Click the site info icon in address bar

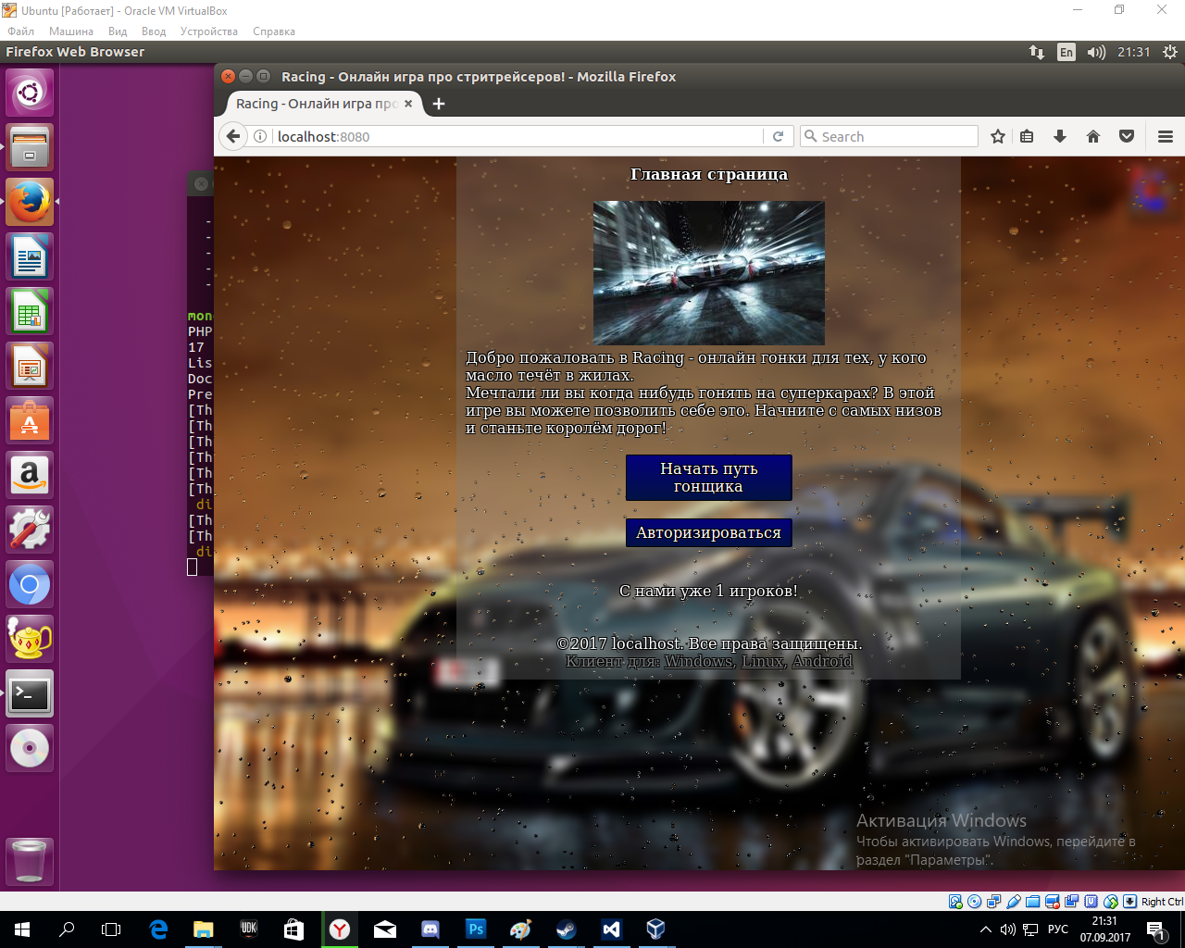pyautogui.click(x=261, y=137)
